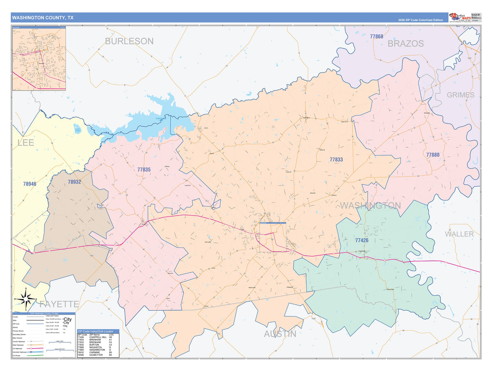Click the 77868 ZIP label on map
The image size is (492, 372).
coord(376,36)
